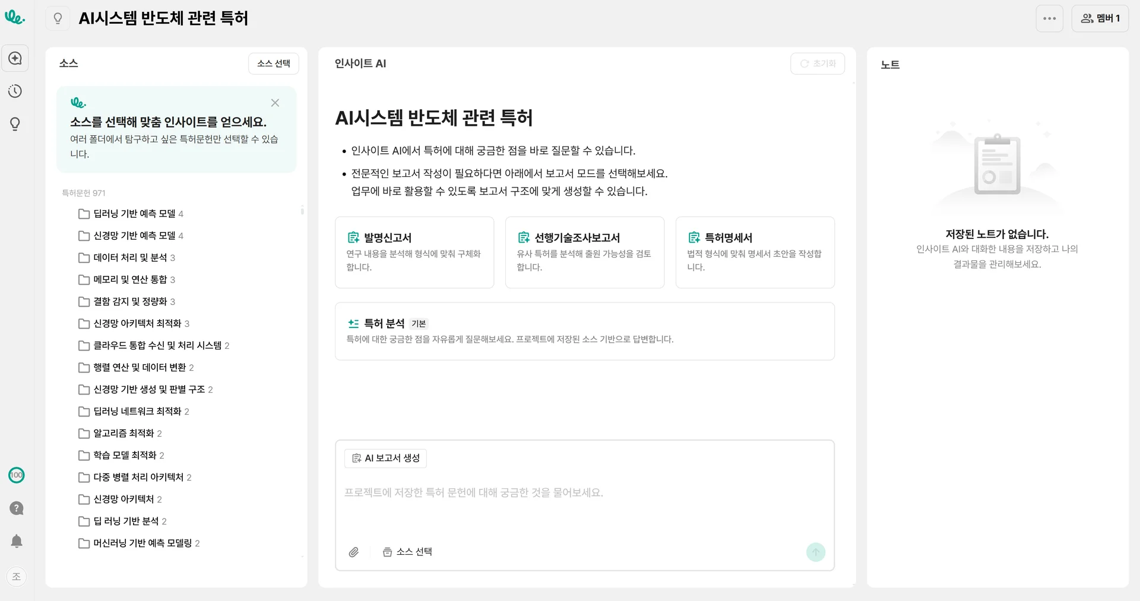Click the 100 credits circle indicator
This screenshot has width=1140, height=601.
(17, 475)
